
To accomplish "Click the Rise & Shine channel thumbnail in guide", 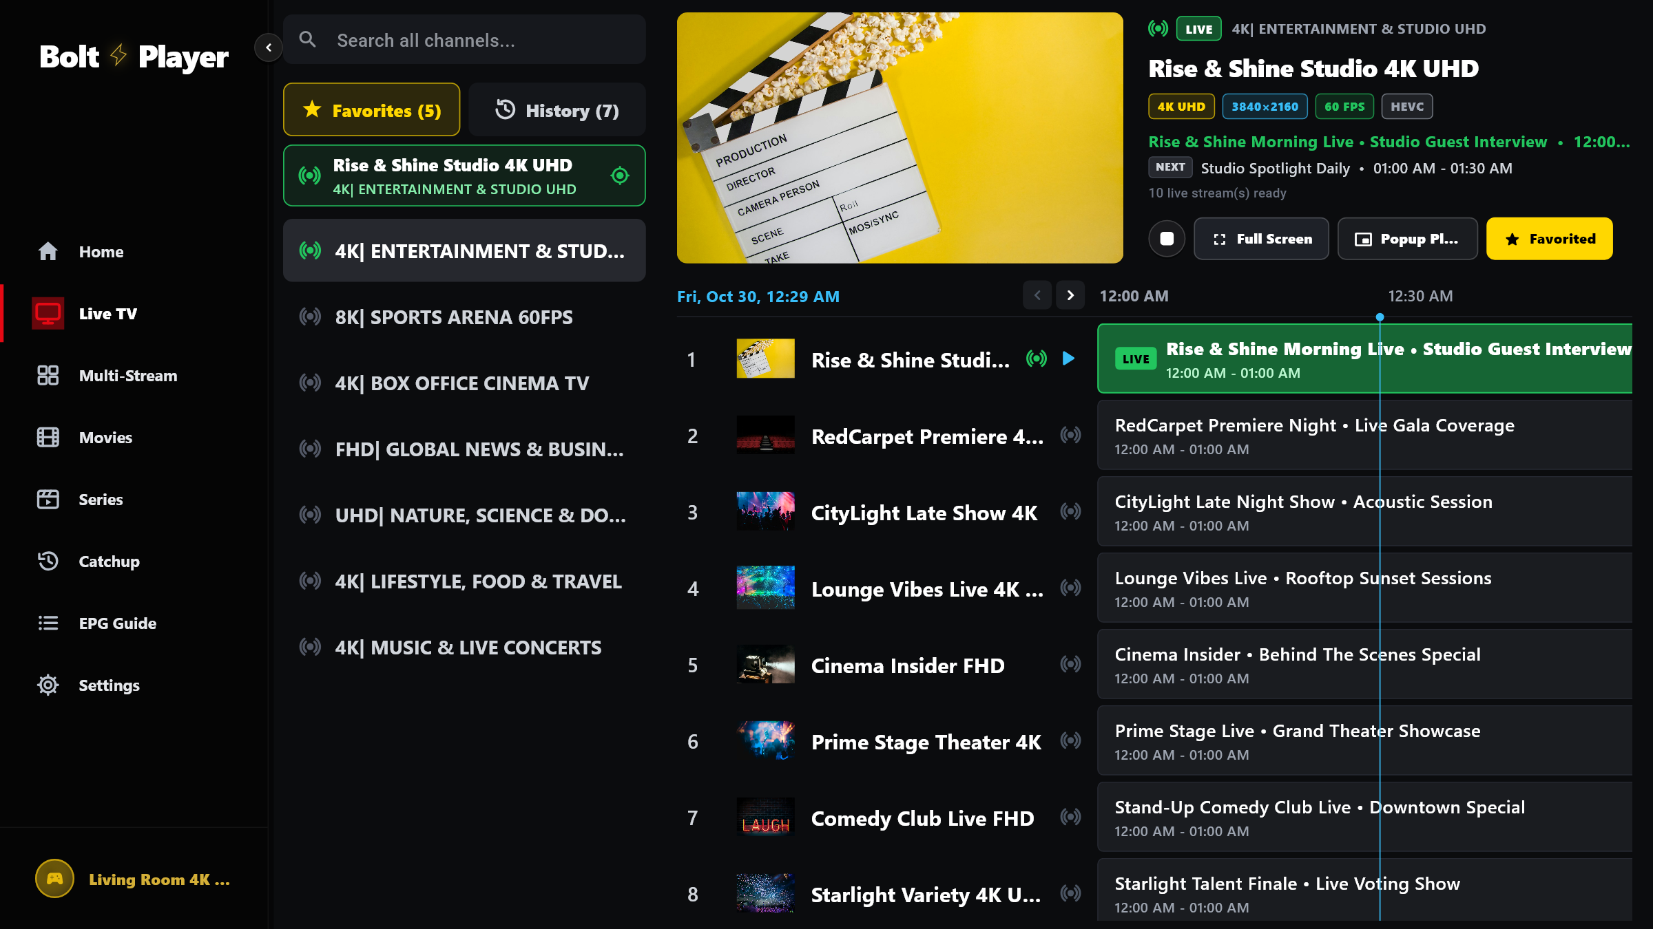I will click(x=765, y=359).
